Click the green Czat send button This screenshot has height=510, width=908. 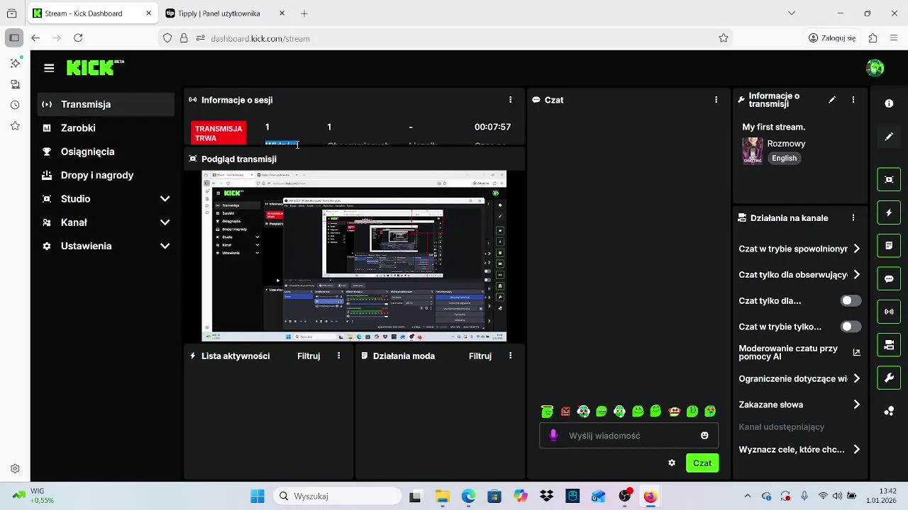pyautogui.click(x=702, y=463)
